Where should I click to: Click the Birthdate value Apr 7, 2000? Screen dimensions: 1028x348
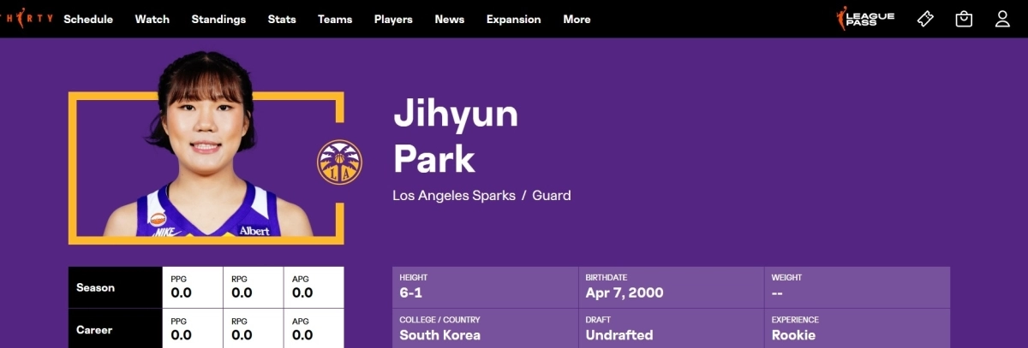[625, 292]
